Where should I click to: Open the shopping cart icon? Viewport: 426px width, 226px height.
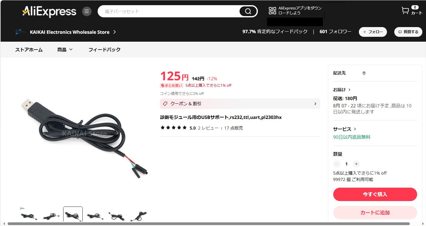[x=405, y=11]
